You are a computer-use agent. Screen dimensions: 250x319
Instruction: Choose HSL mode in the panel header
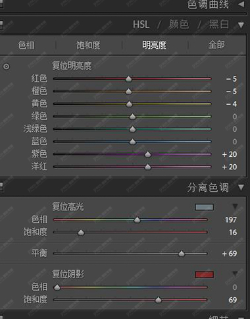tap(141, 24)
